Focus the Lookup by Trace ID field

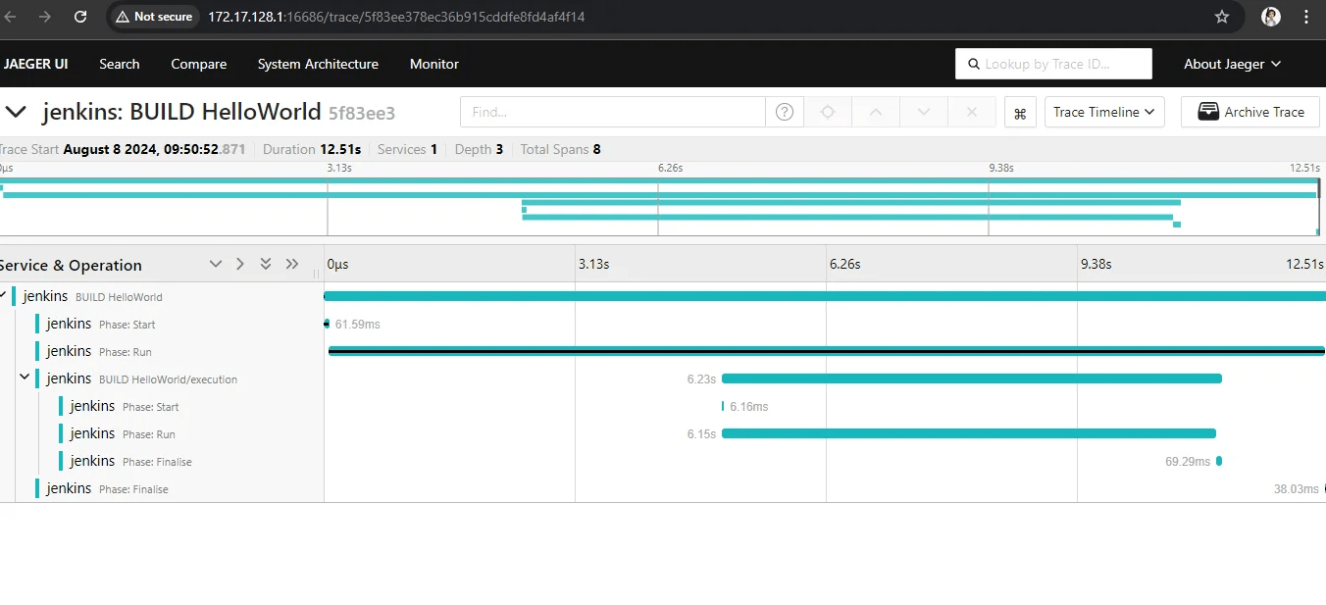click(x=1053, y=64)
